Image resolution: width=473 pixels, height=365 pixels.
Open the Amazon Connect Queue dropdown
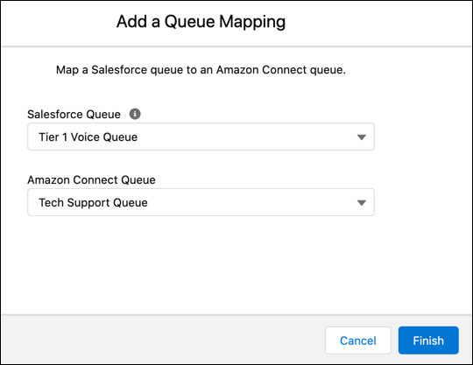pyautogui.click(x=201, y=202)
